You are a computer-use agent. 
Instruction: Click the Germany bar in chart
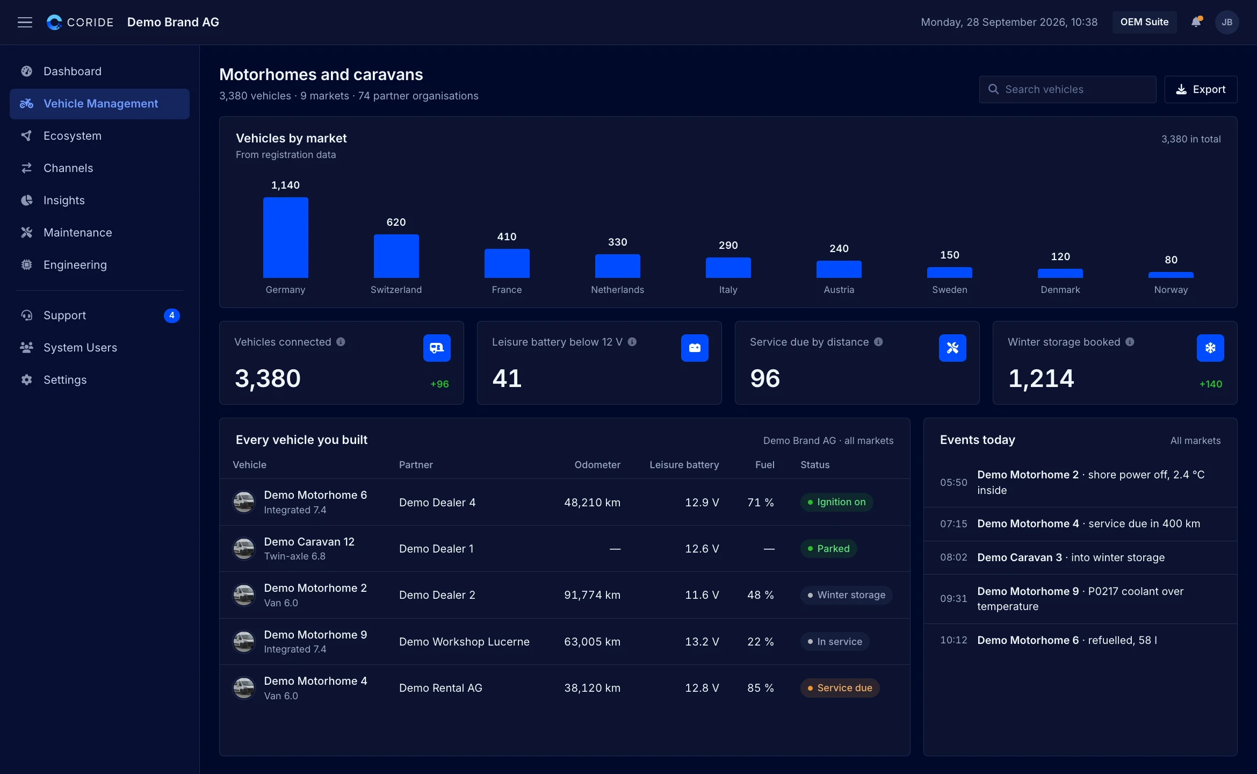click(285, 238)
